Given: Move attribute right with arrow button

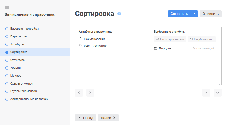Looking at the screenshot, I should tap(90, 93).
